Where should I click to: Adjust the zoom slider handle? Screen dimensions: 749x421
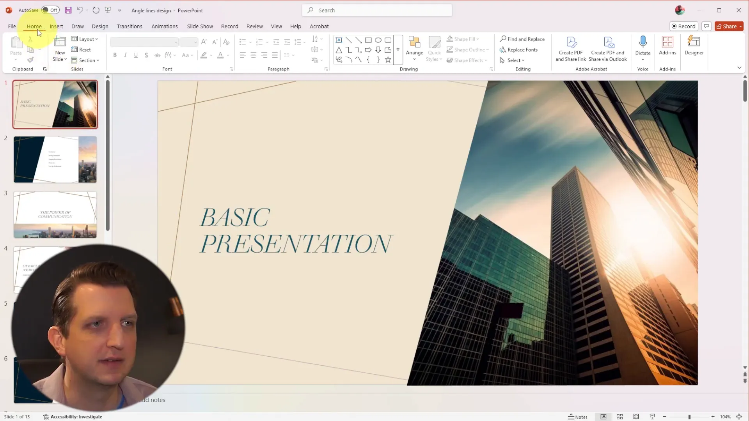(689, 417)
